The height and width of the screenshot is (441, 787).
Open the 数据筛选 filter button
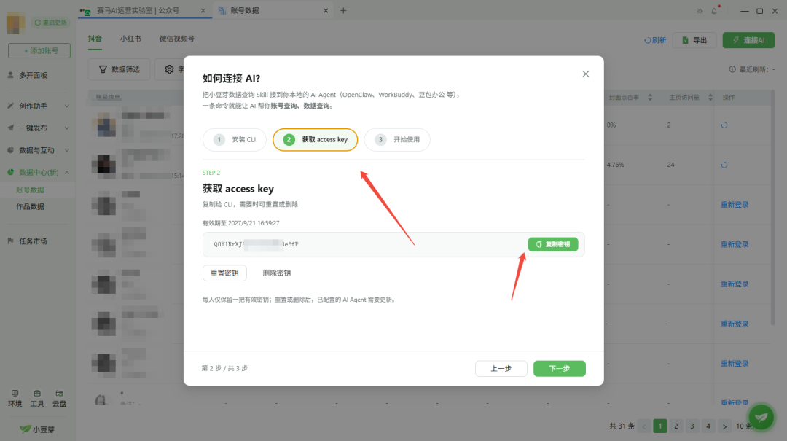[x=119, y=69]
